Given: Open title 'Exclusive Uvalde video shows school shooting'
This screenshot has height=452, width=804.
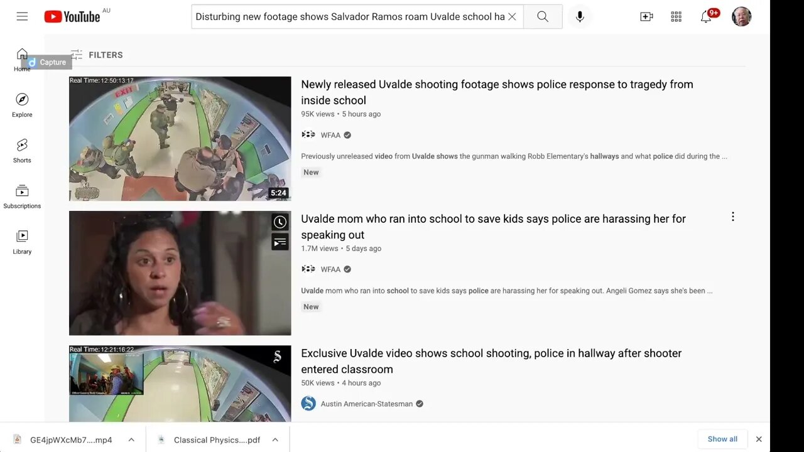Looking at the screenshot, I should [x=491, y=361].
